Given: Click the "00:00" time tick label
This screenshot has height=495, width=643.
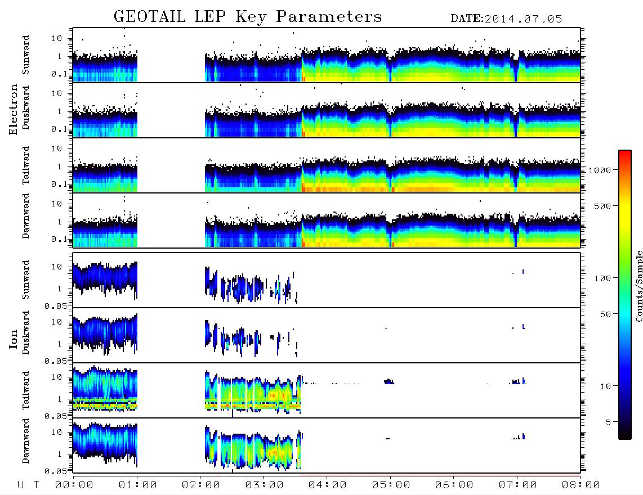Looking at the screenshot, I should coord(74,485).
